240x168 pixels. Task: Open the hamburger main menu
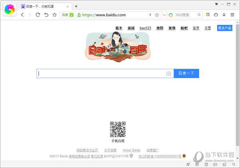[x=232, y=15]
